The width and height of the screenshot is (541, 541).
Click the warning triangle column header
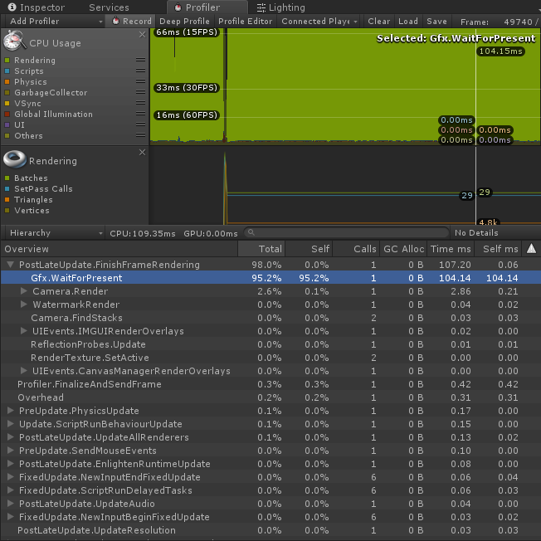click(x=531, y=248)
